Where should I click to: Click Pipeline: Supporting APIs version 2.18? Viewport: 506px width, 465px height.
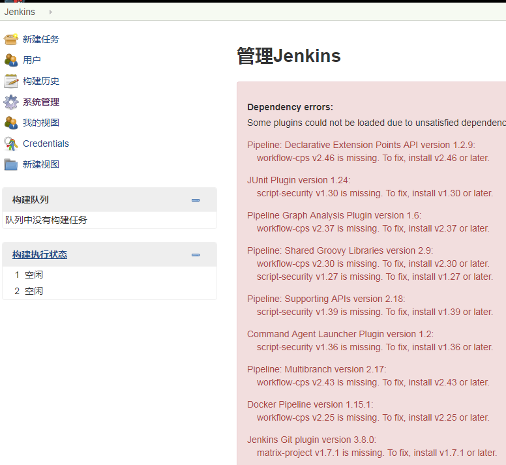click(326, 299)
